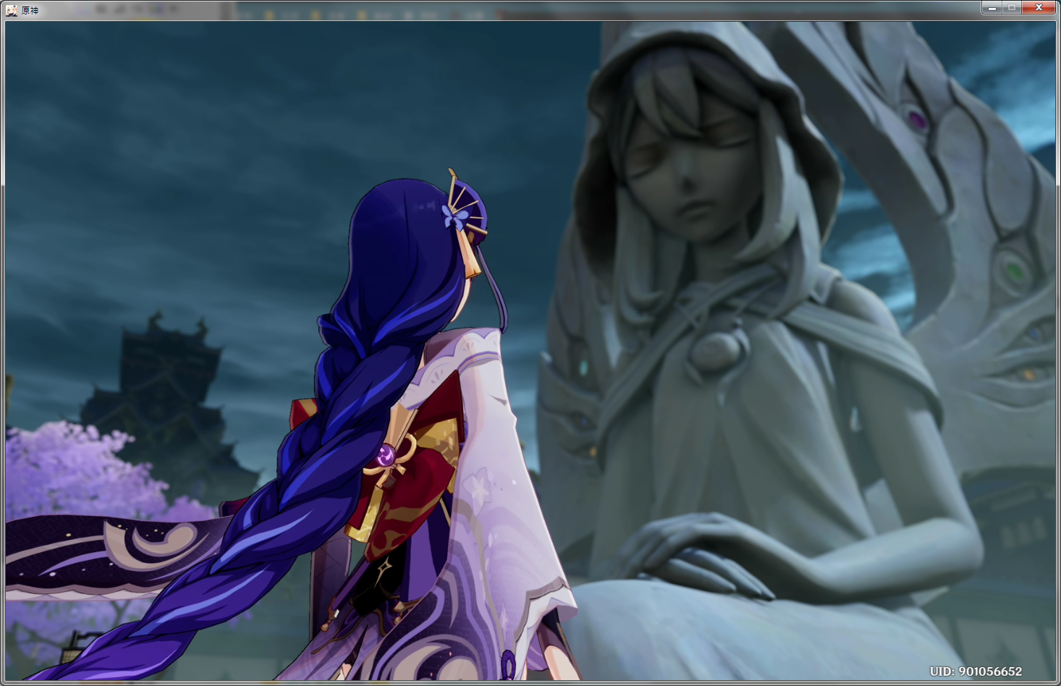
Task: Click the 原神 app icon in title bar
Action: coord(11,10)
